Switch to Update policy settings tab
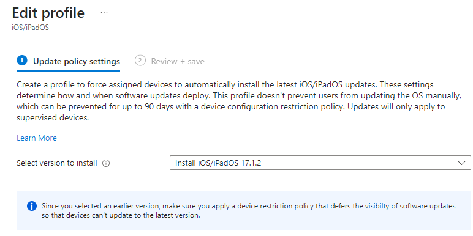 (77, 61)
